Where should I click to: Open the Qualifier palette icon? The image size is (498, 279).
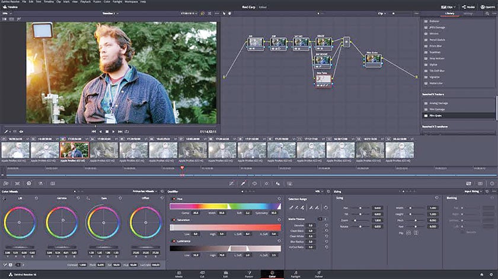[x=242, y=183]
